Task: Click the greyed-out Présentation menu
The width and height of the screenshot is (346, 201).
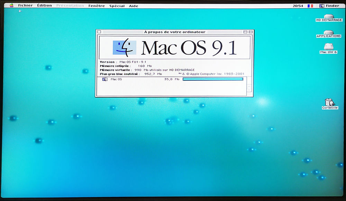Action: (x=70, y=6)
